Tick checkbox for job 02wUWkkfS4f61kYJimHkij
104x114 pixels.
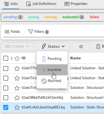coord(6,98)
